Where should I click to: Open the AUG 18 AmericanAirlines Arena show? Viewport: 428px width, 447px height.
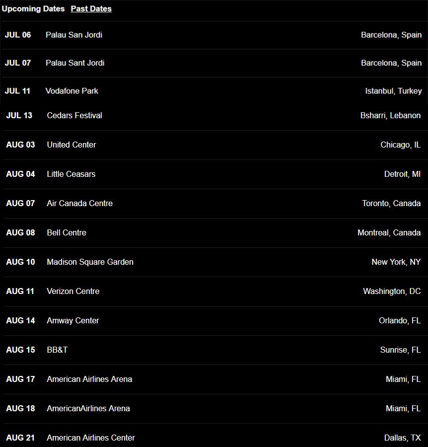[x=88, y=408]
